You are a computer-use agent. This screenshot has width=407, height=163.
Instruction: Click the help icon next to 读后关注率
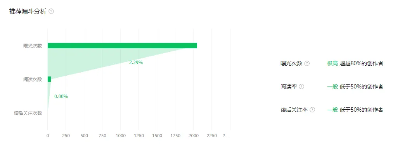pyautogui.click(x=312, y=110)
